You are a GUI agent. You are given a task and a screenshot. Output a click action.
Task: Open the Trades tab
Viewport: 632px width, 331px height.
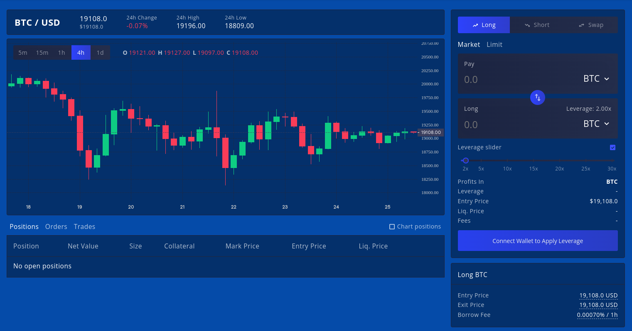(x=84, y=226)
